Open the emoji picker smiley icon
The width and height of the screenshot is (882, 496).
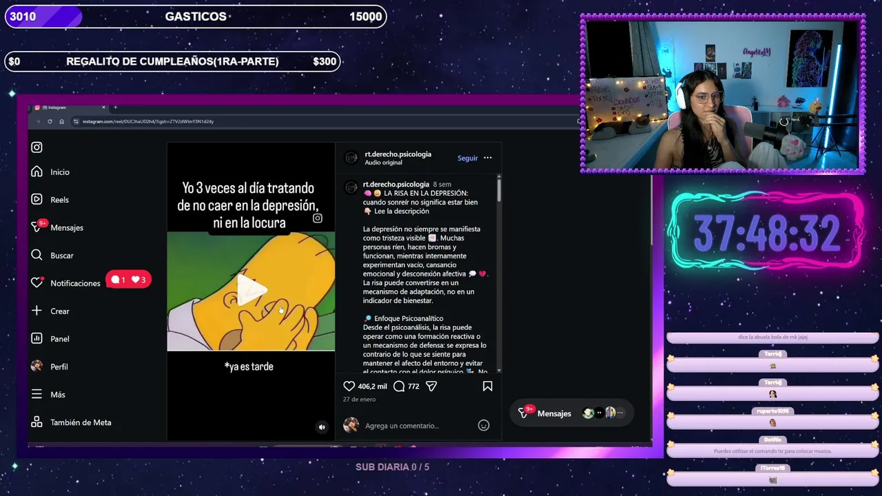pyautogui.click(x=484, y=426)
